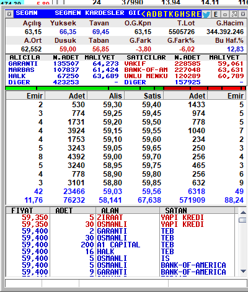Click the best ask price 59,40
Image resolution: width=248 pixels, height=292 pixels.
tap(151, 105)
